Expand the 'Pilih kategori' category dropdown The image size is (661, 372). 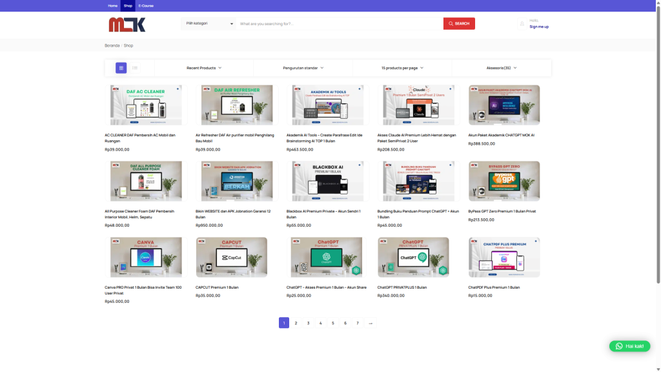click(208, 24)
